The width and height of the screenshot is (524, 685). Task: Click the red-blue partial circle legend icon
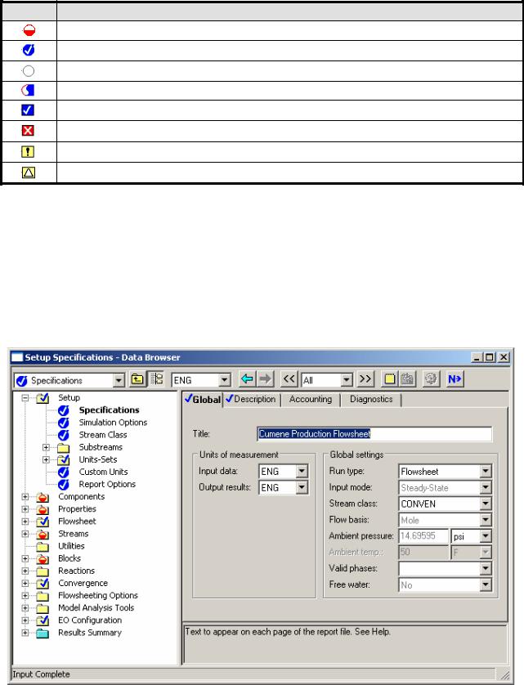(x=28, y=91)
